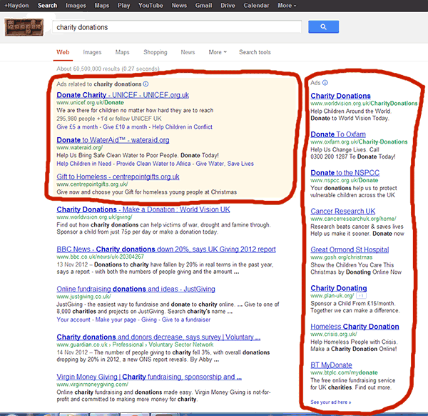Click the blue magnifier search button
This screenshot has width=428, height=416.
[323, 27]
